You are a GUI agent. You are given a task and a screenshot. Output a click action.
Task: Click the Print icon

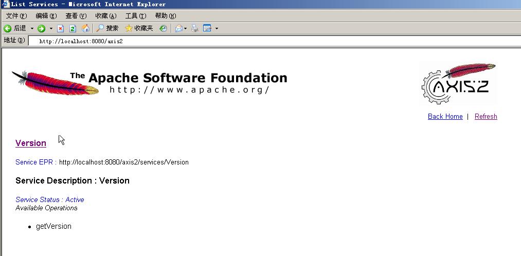coord(195,29)
